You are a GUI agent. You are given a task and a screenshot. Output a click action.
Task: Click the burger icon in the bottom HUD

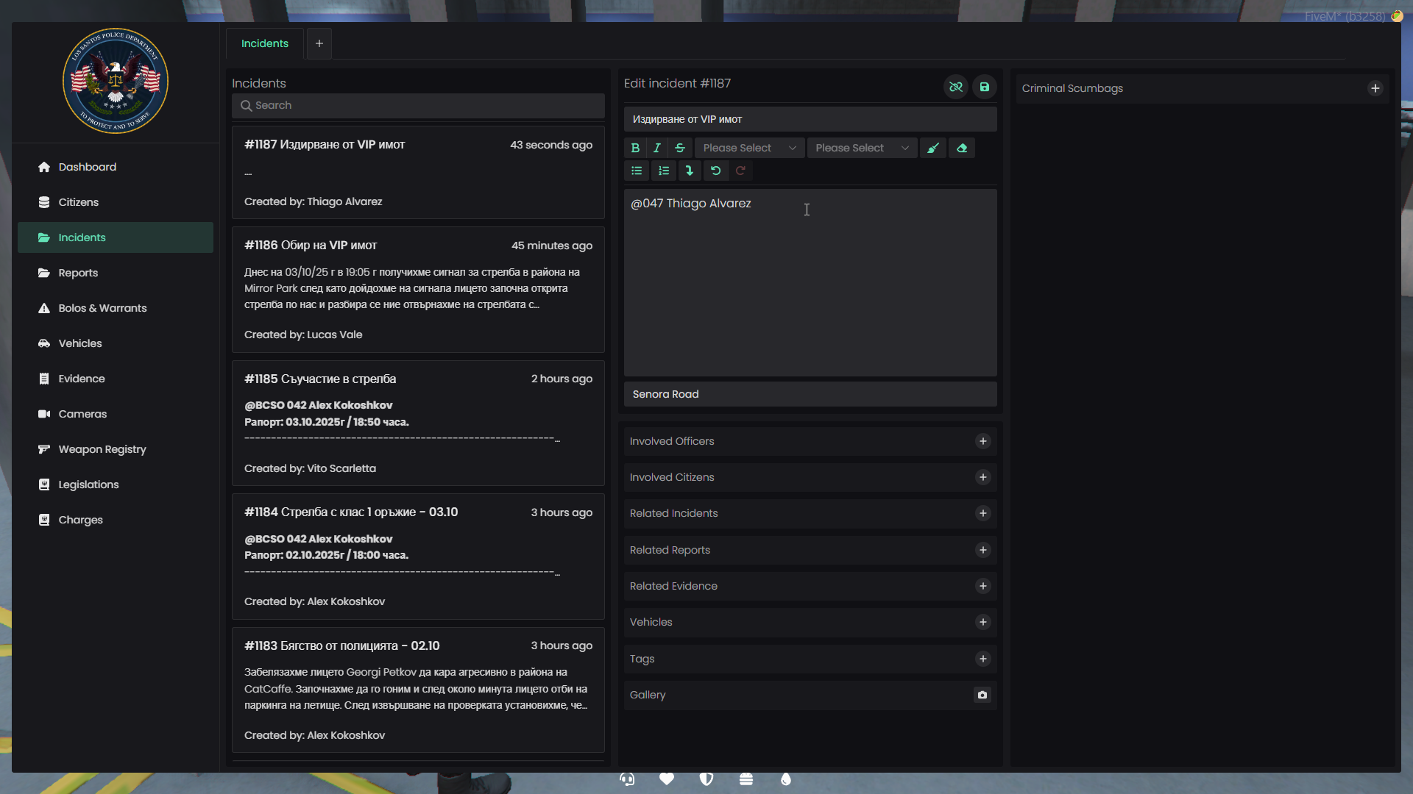coord(746,779)
